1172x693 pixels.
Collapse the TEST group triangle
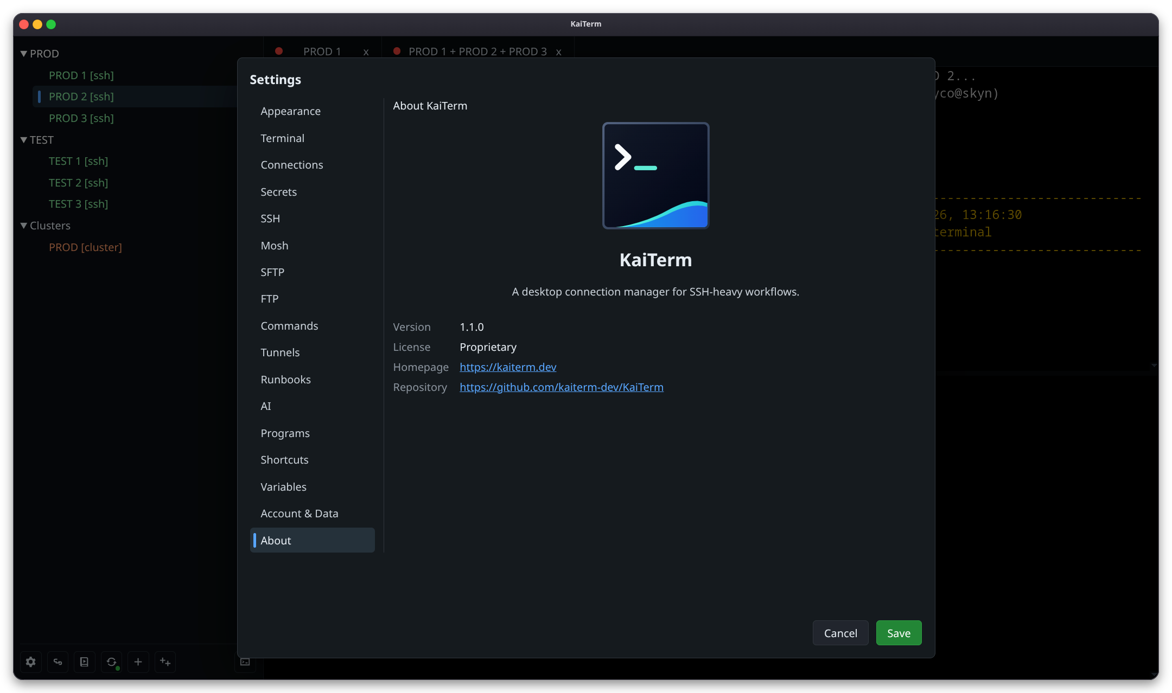24,140
